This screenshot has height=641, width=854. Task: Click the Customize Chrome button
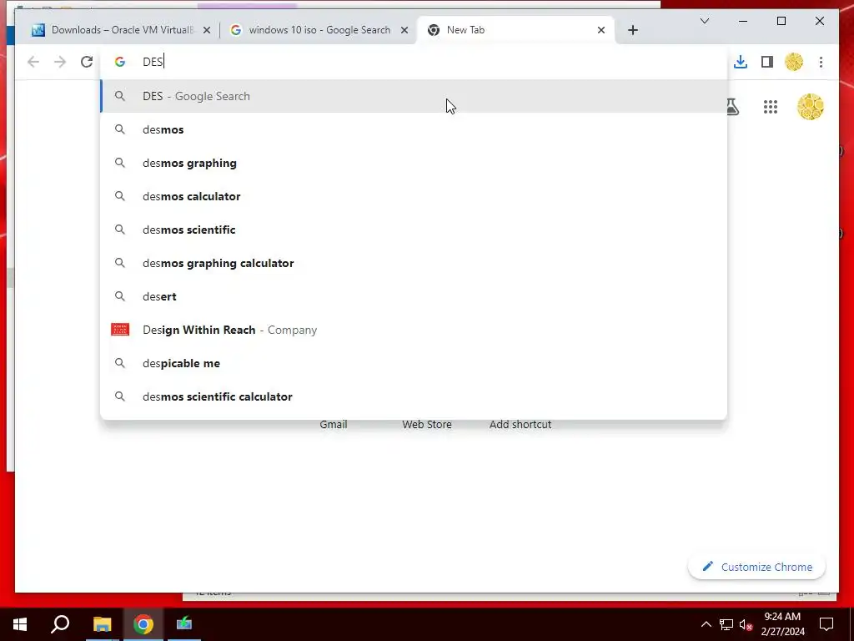(757, 567)
